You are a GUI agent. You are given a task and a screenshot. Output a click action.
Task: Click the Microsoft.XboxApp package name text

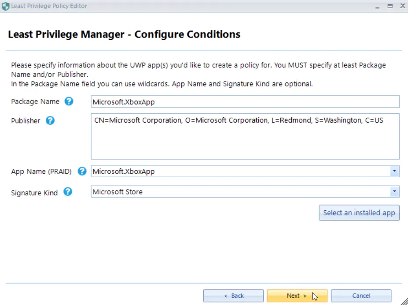coord(123,102)
